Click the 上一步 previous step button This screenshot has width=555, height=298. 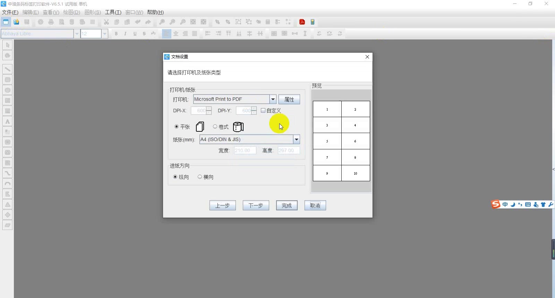click(223, 205)
